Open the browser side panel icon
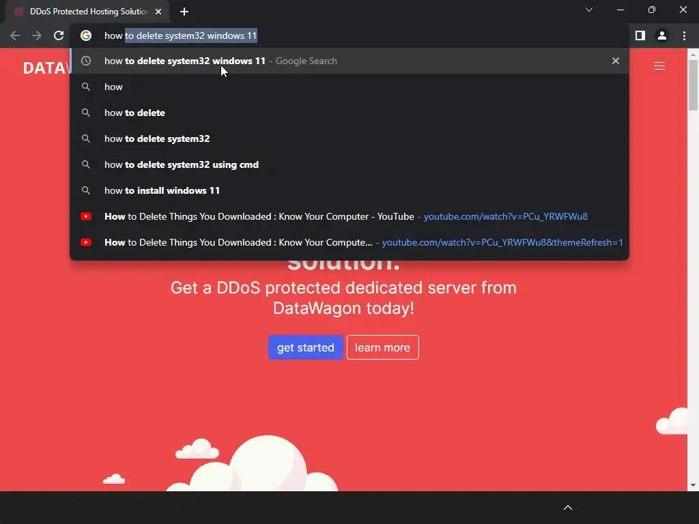This screenshot has height=524, width=699. coord(640,35)
